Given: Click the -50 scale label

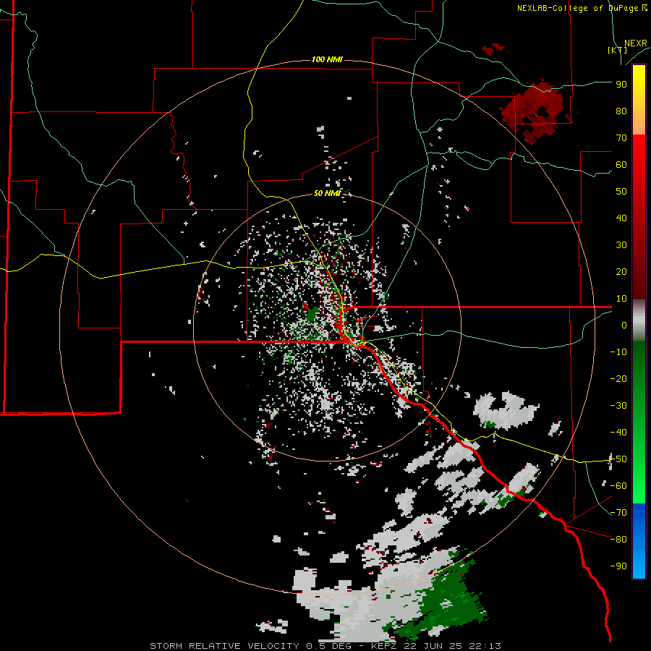Looking at the screenshot, I should (x=618, y=459).
